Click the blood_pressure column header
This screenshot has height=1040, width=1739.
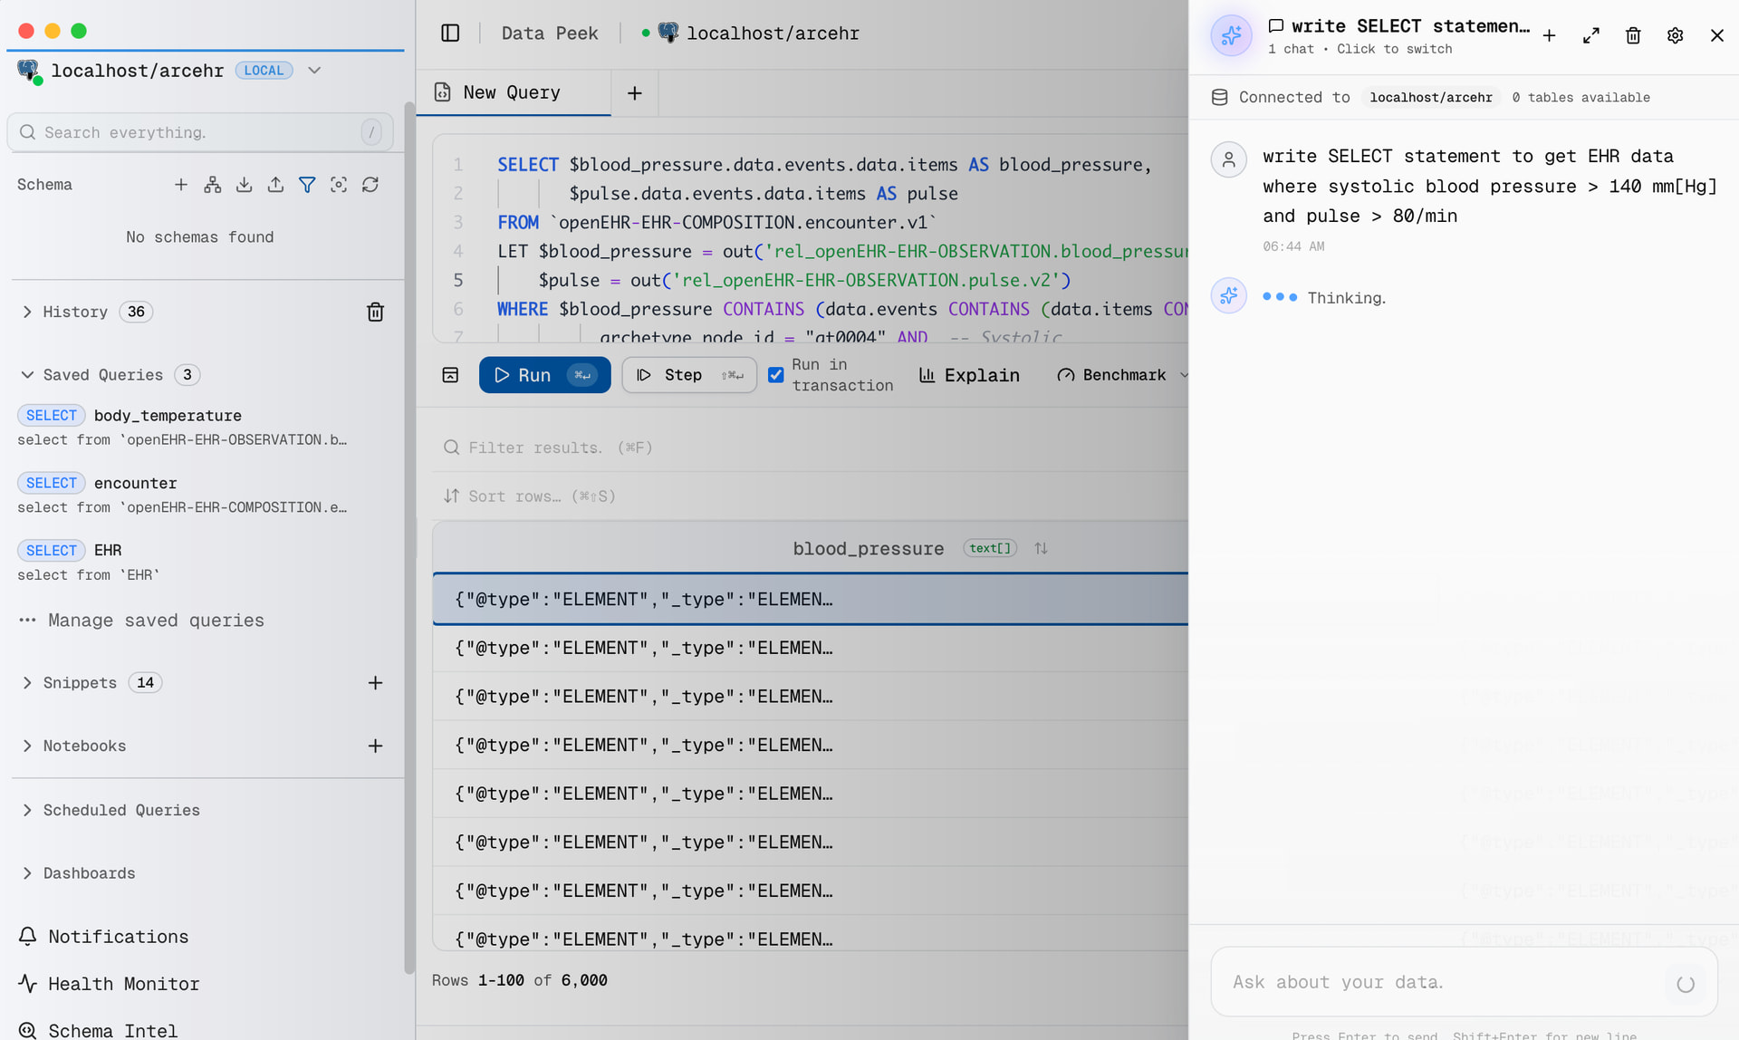[868, 549]
